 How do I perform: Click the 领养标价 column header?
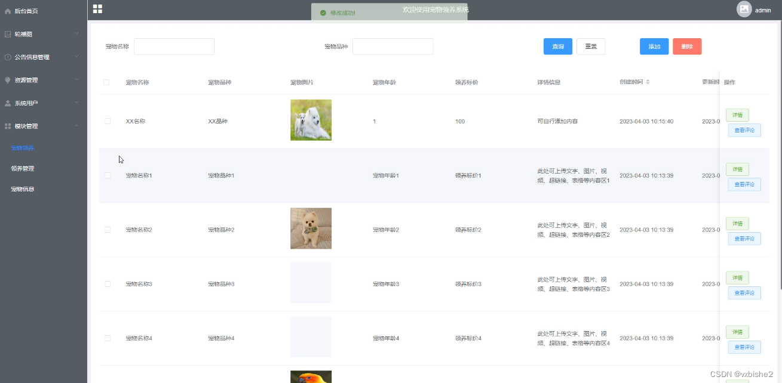[467, 82]
